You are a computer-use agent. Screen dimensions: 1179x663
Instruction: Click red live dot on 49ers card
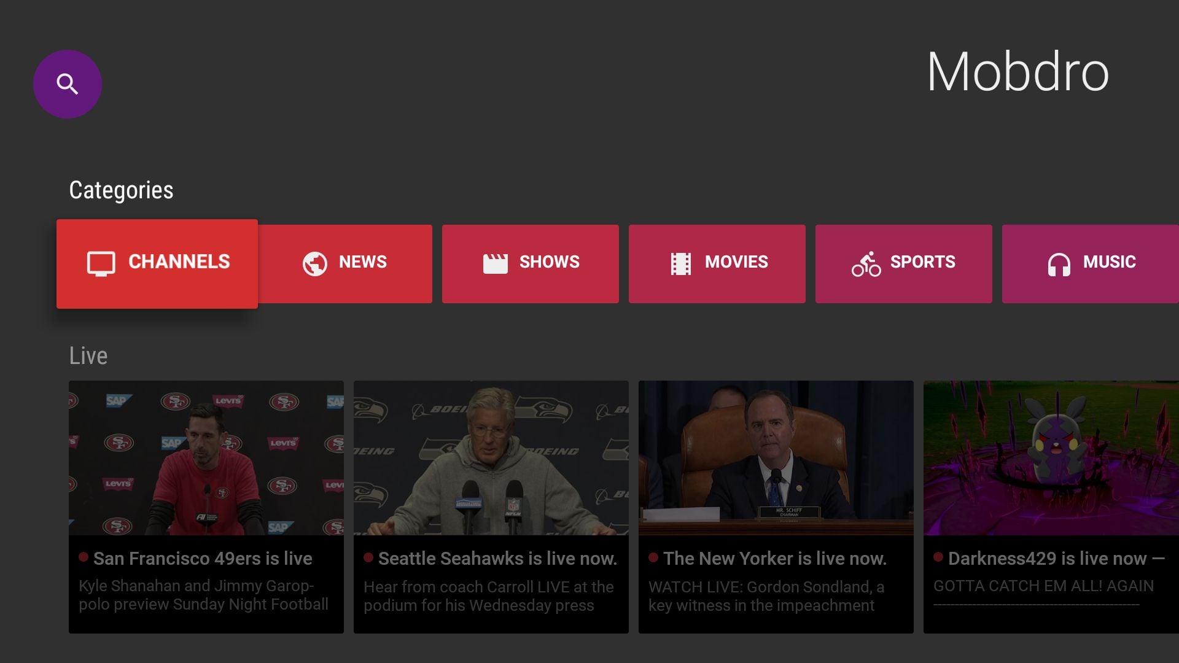(x=84, y=557)
